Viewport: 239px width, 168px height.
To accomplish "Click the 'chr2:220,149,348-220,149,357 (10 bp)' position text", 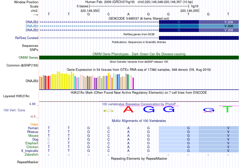I will [x=165, y=2].
